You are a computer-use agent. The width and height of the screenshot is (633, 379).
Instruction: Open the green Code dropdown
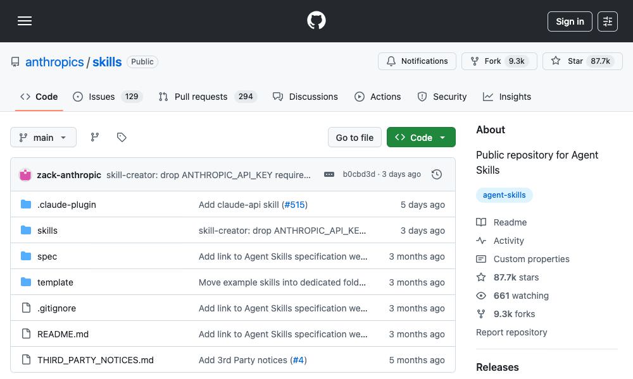point(420,137)
